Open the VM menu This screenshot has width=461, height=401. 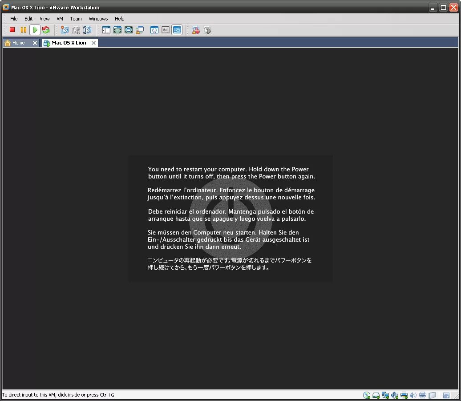point(60,19)
